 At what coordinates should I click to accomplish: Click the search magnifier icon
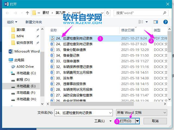click(165, 13)
